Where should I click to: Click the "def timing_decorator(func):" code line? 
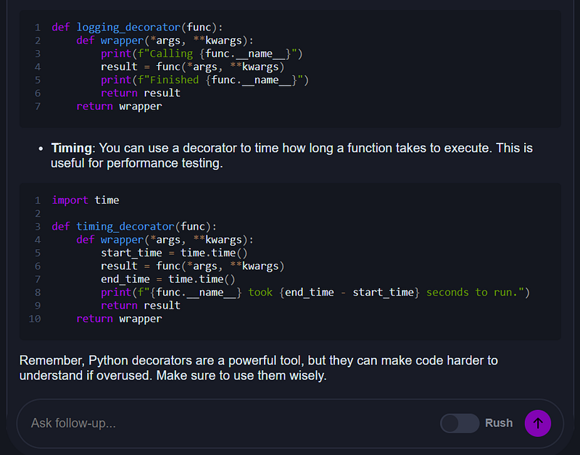pos(134,227)
